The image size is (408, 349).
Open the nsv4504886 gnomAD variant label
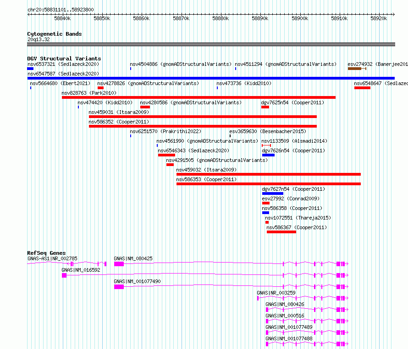[x=181, y=64]
